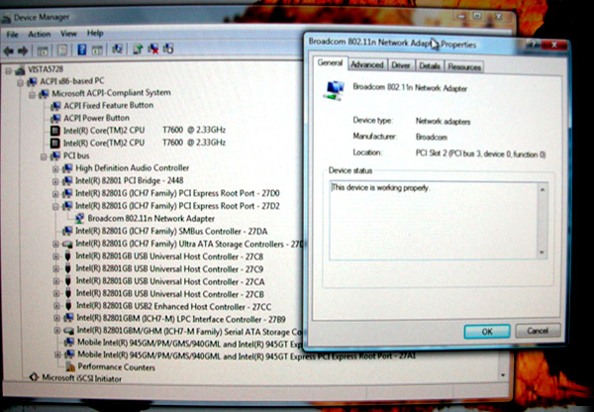Expand PCI Express Root Port - 27D0 node
The height and width of the screenshot is (412, 594).
(x=55, y=194)
